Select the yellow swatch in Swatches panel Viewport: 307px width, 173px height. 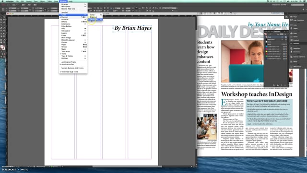276,51
